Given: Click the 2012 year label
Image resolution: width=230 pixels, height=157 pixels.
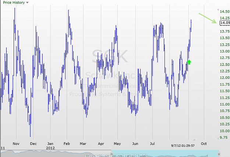Looking at the screenshot, I should click(x=50, y=148).
